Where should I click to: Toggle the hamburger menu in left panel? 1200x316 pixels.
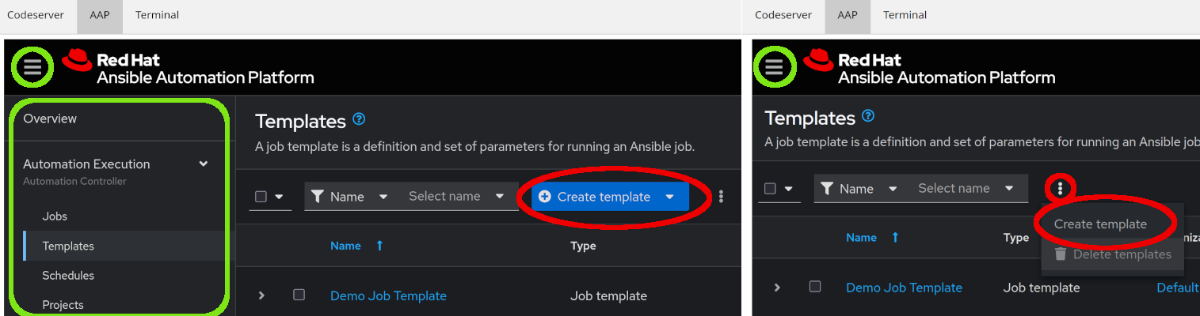pyautogui.click(x=32, y=67)
